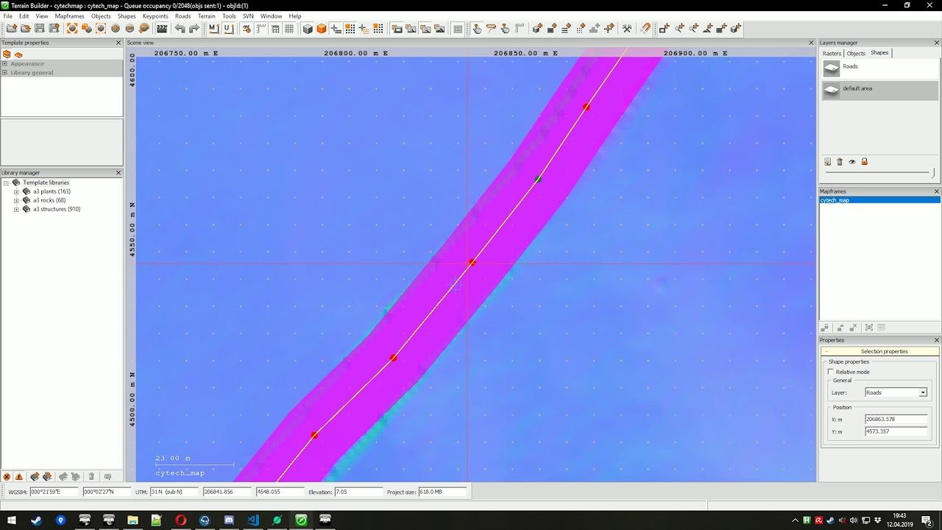Close the Library manager panel
Screen dimensions: 942x530
click(118, 173)
